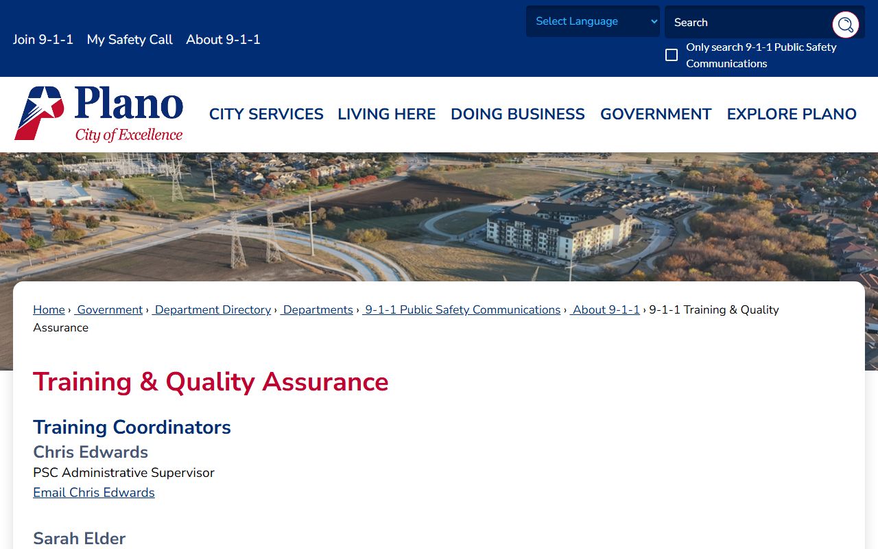Open the City Services navigation menu

click(266, 114)
